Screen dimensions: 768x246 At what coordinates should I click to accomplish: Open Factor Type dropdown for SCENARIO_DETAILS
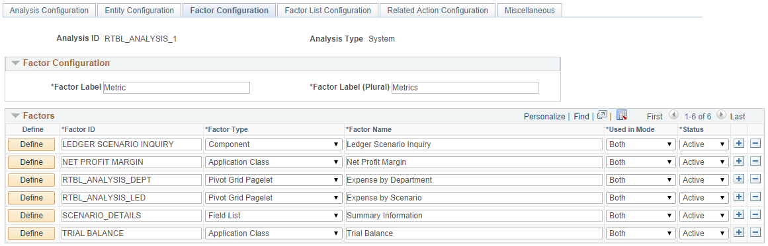[x=273, y=216]
